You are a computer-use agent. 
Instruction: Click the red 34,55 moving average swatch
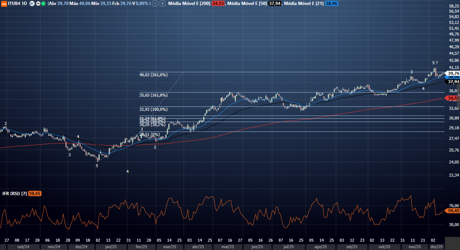tap(218, 3)
